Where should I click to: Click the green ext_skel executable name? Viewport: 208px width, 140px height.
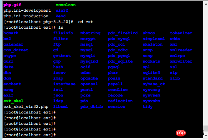click(x=13, y=101)
